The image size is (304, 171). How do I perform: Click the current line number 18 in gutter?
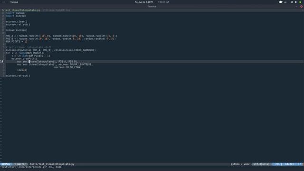click(1, 61)
